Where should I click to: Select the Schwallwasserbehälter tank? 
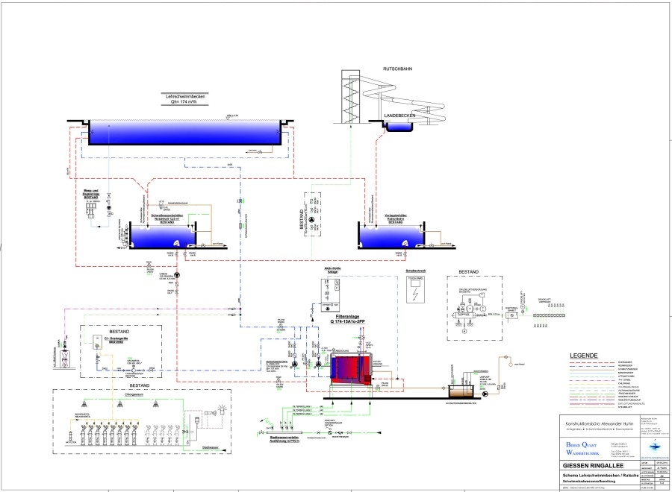coord(163,236)
